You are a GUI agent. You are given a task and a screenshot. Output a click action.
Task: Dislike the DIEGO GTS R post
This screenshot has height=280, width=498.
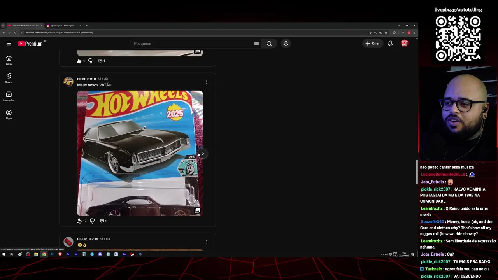[x=92, y=221]
